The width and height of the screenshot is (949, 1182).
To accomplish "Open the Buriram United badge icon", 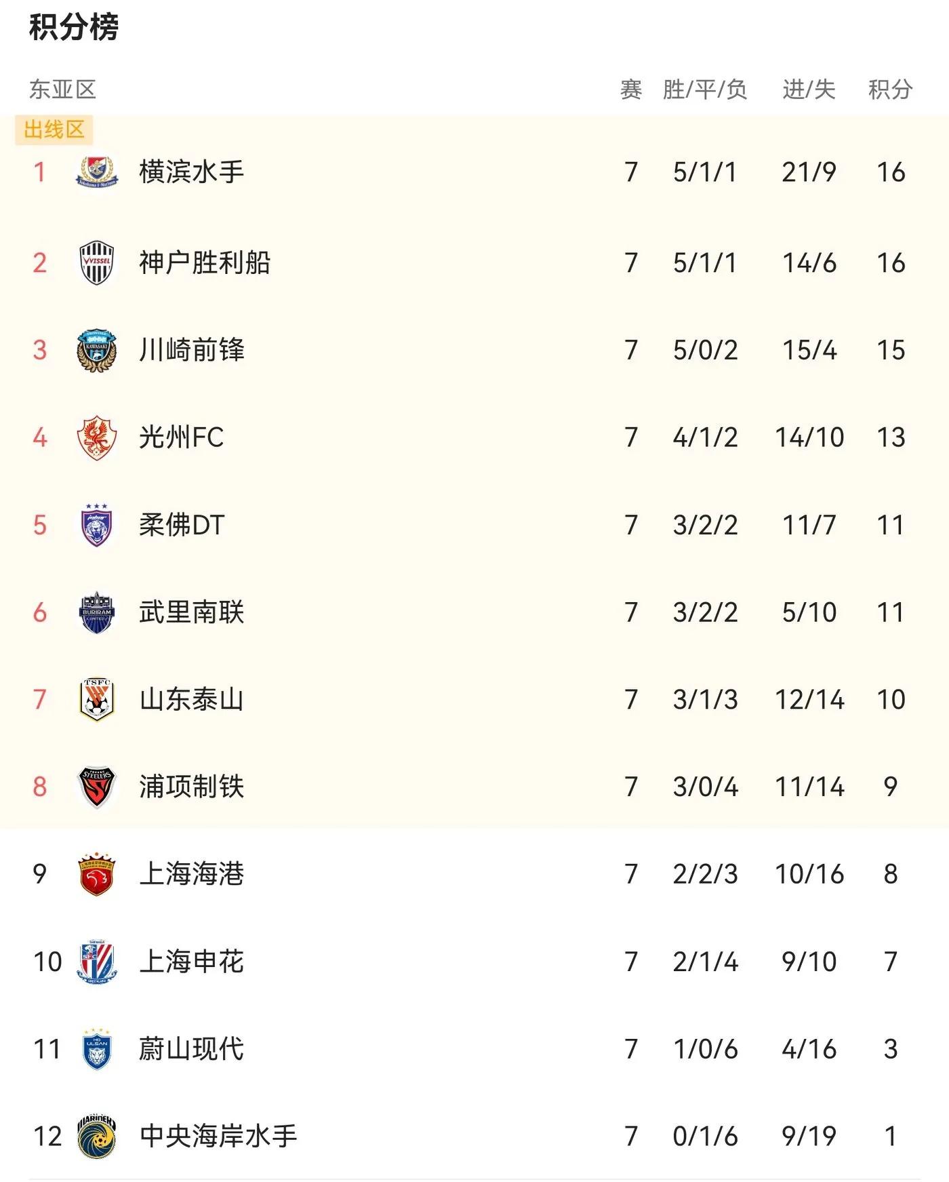I will pyautogui.click(x=97, y=612).
